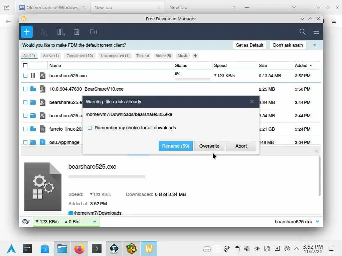Check the furreto_linux row checkbox
Image resolution: width=342 pixels, height=256 pixels.
[25, 129]
